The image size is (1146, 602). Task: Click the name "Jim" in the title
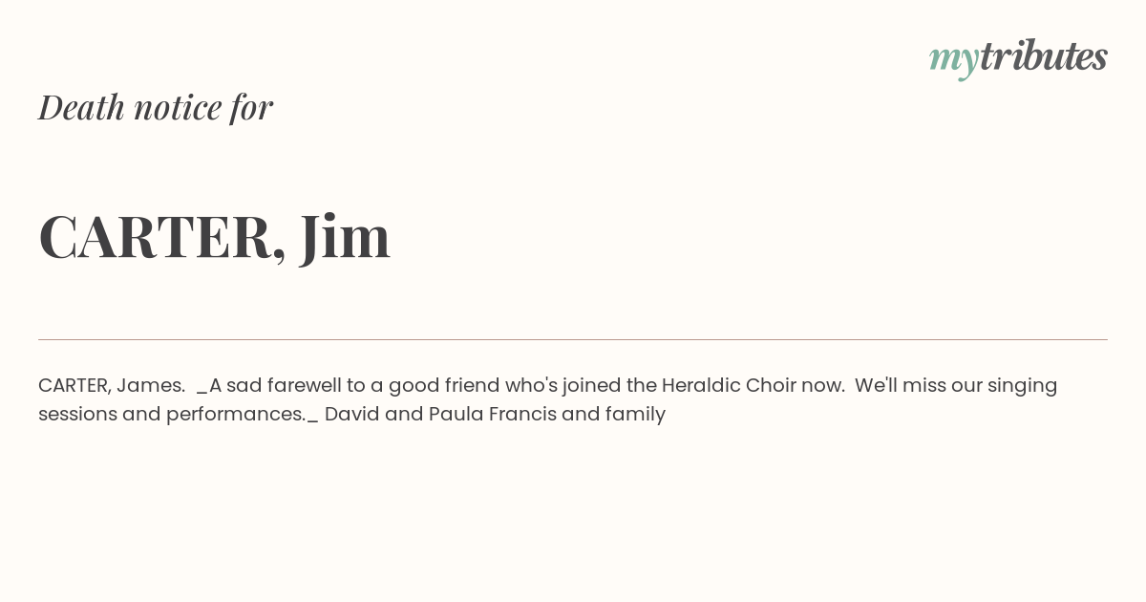(345, 236)
